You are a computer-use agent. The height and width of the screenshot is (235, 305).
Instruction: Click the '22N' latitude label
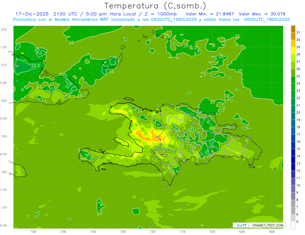4,29
